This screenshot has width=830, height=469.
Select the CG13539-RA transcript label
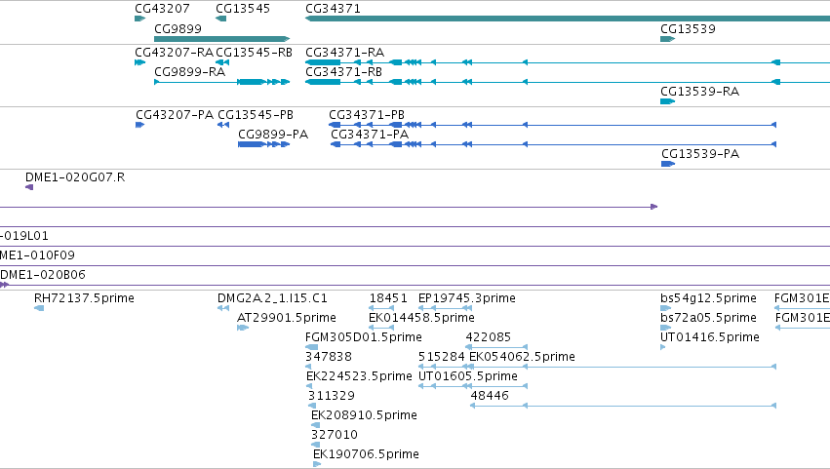point(699,92)
